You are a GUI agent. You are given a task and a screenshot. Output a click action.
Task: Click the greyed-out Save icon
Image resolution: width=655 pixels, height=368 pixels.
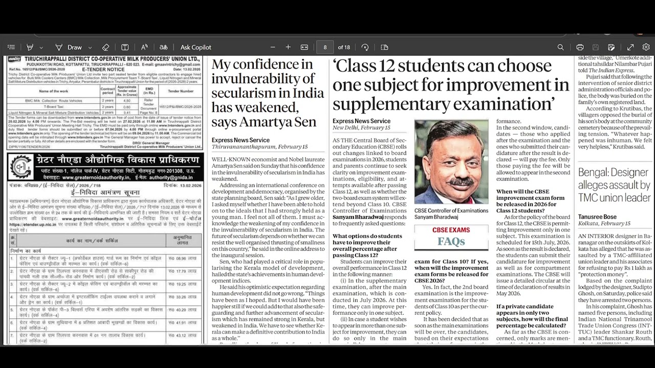596,47
